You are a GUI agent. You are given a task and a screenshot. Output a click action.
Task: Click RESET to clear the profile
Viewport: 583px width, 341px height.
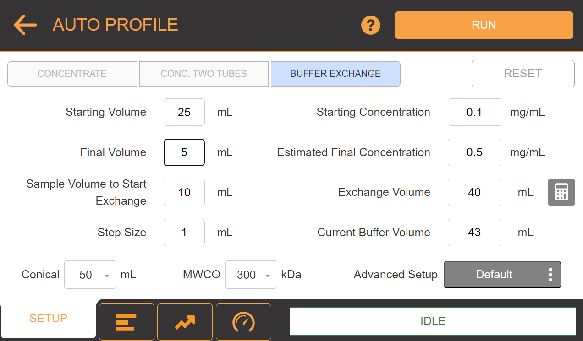point(522,74)
